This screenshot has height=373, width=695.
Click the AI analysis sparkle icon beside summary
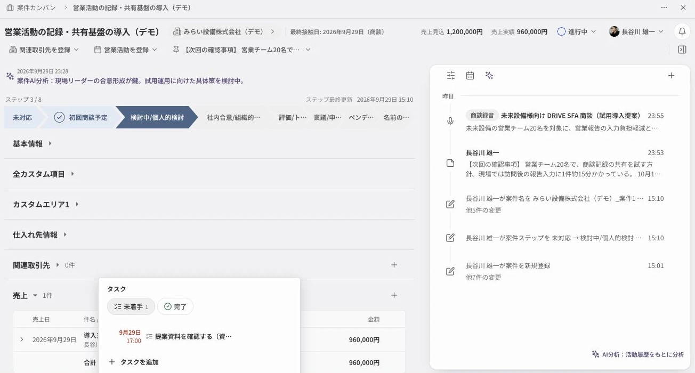click(10, 76)
